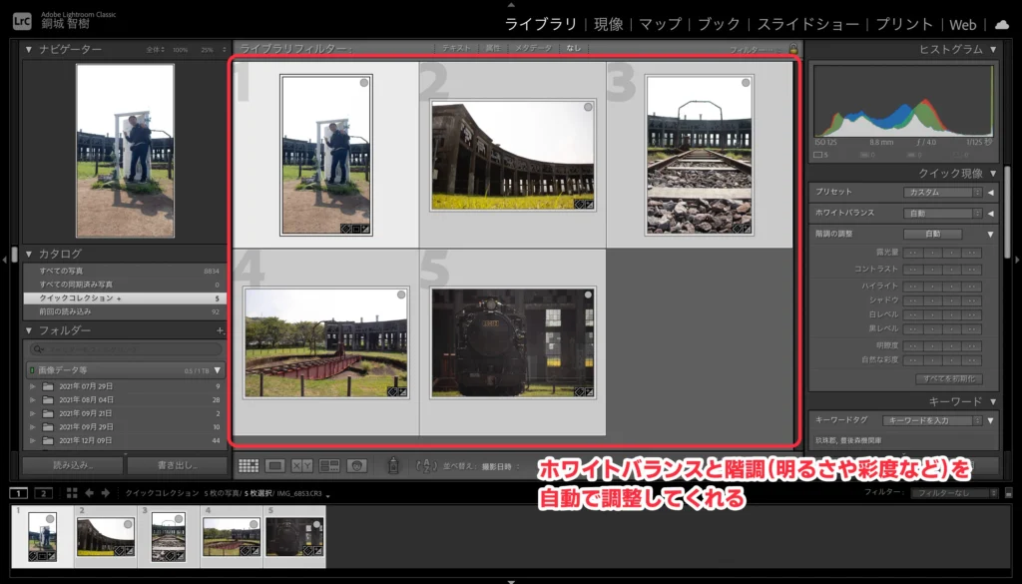Click the filmstrip grid icon near the arrows
1022x584 pixels.
72,493
